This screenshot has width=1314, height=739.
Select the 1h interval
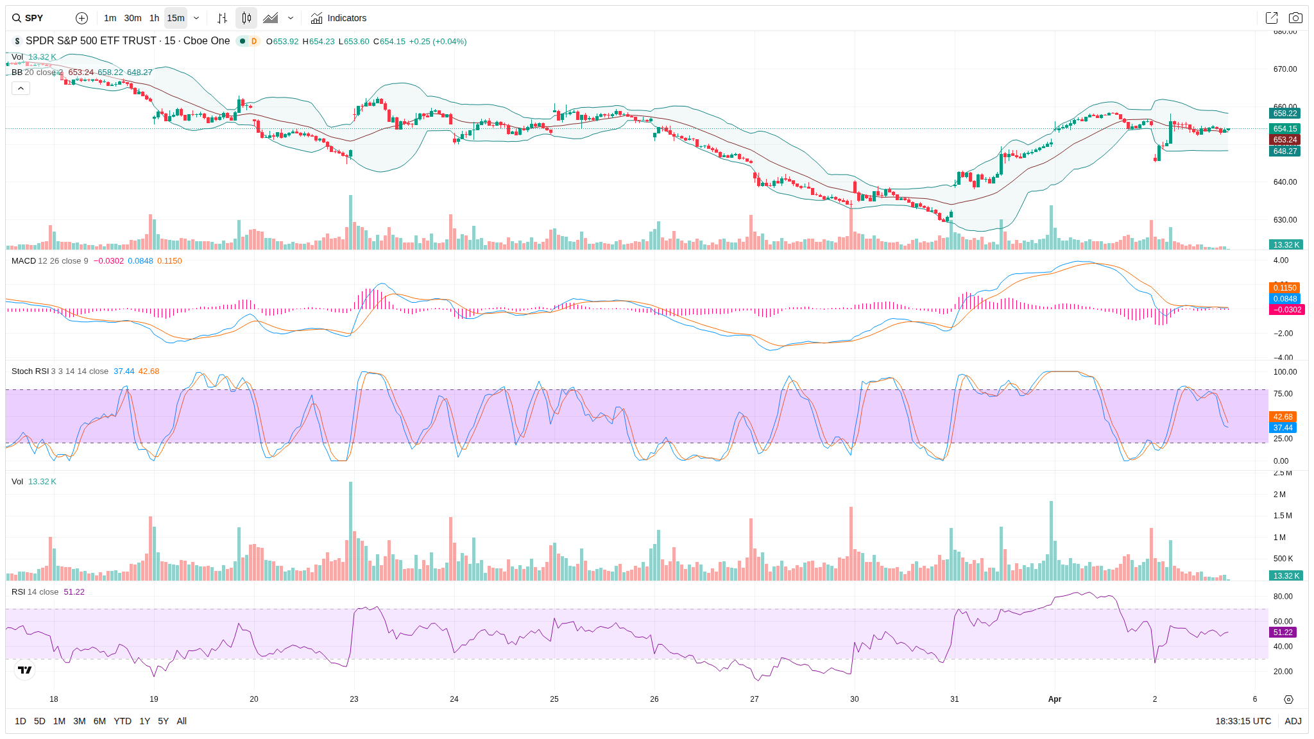point(154,18)
